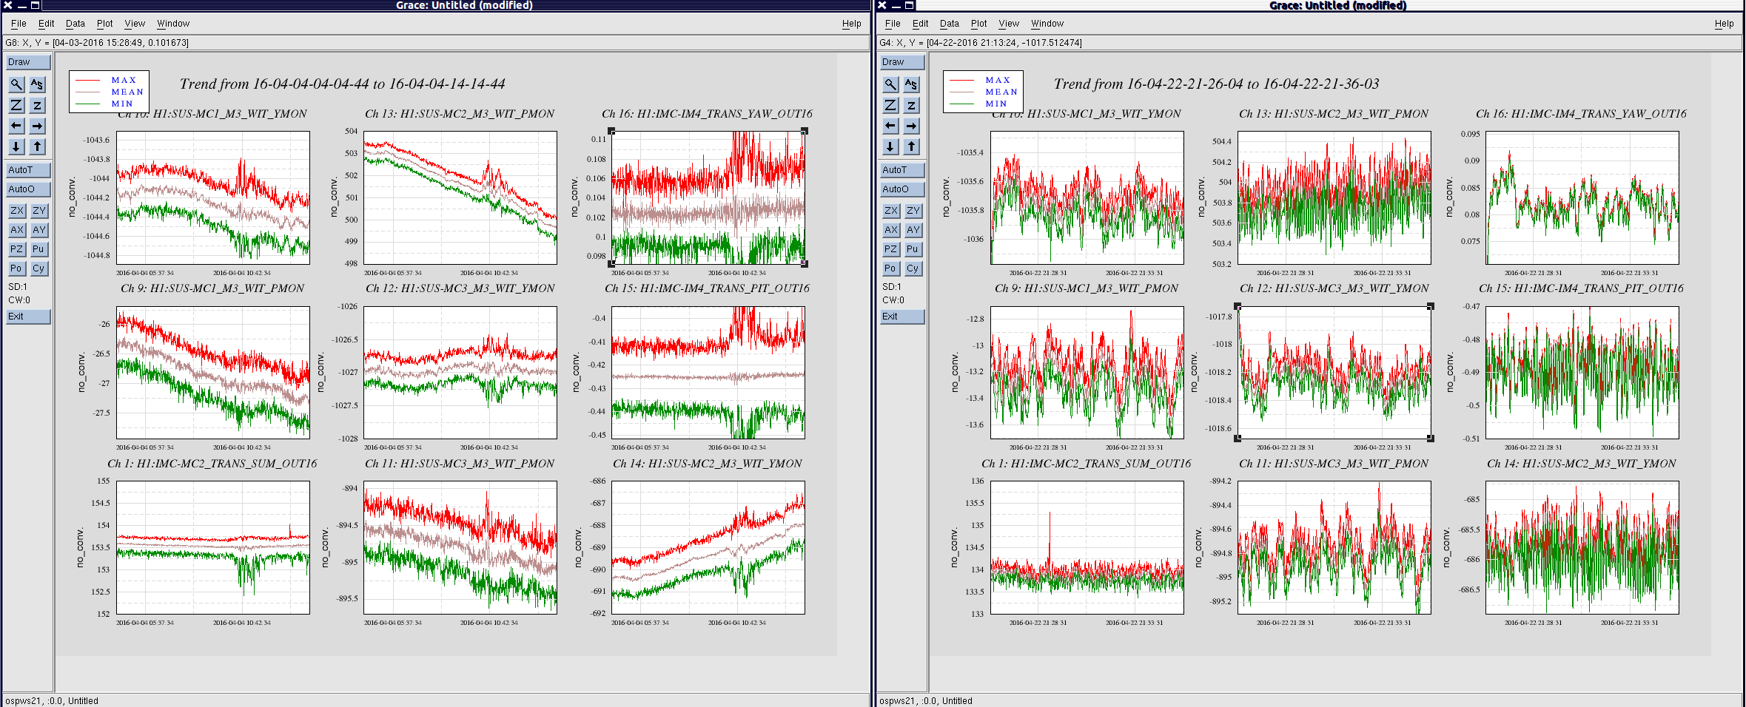
Task: Click Exit button in right Grace window
Action: click(902, 317)
